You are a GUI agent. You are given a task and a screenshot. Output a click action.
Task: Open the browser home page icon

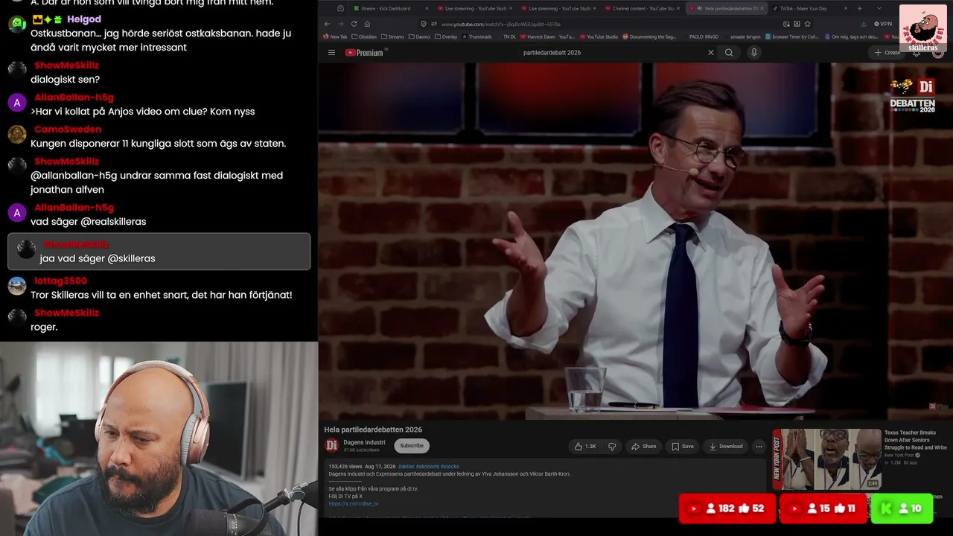point(367,24)
